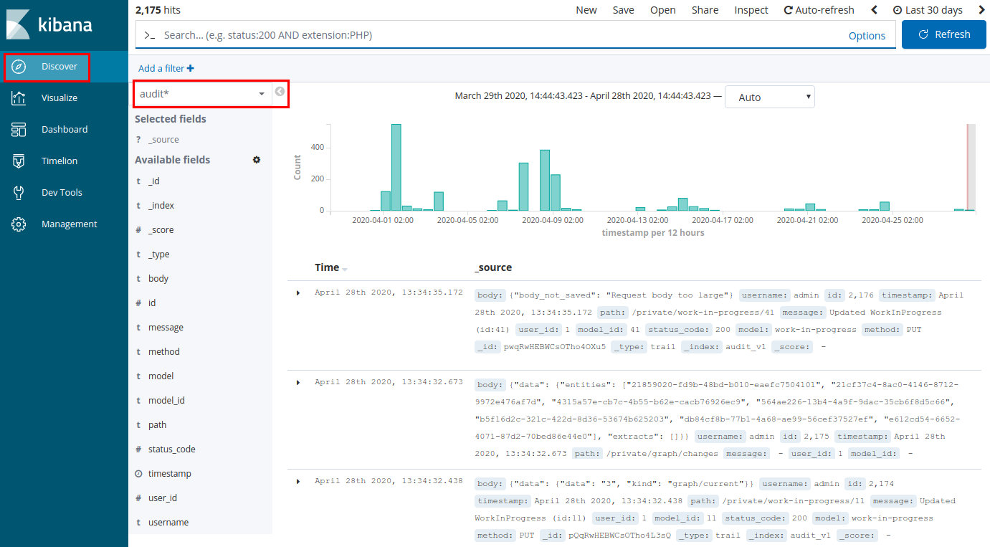This screenshot has height=547, width=990.
Task: Click the tallest histogram bar near 2020-04-01
Action: point(396,167)
